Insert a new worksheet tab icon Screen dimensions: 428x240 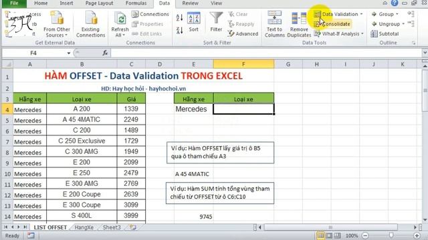click(133, 227)
